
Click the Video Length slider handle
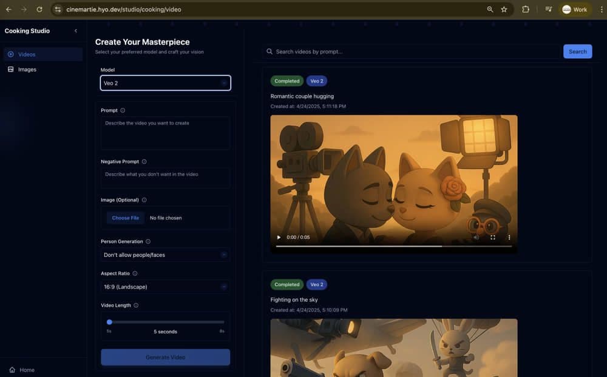(109, 322)
